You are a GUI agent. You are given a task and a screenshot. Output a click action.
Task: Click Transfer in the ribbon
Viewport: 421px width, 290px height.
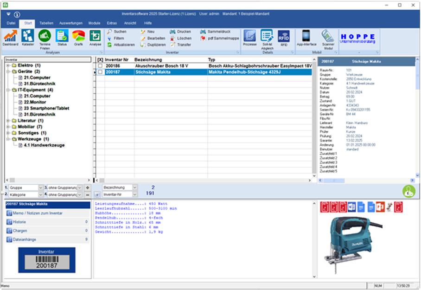click(x=180, y=45)
